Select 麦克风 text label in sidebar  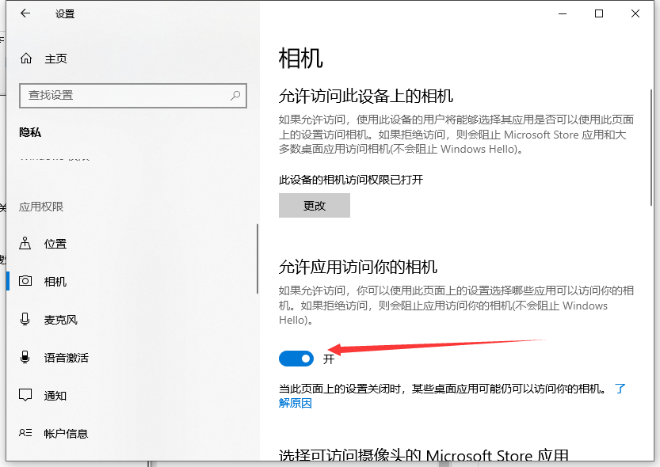point(60,320)
